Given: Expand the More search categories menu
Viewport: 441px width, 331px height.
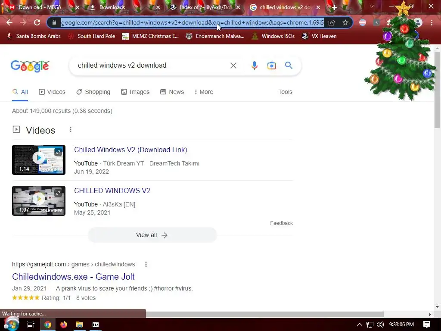Looking at the screenshot, I should point(204,92).
